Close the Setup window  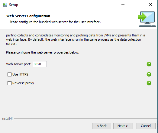point(150,5)
